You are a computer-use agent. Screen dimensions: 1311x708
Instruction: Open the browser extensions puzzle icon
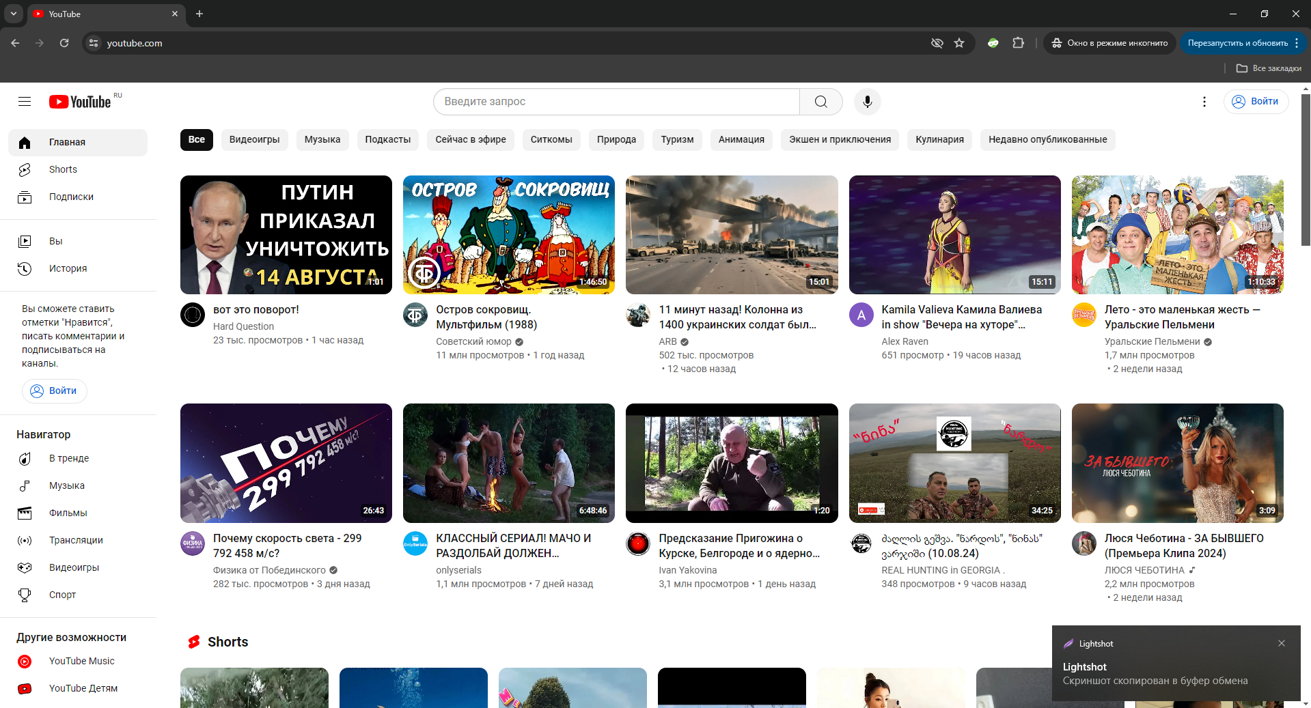pyautogui.click(x=1018, y=43)
